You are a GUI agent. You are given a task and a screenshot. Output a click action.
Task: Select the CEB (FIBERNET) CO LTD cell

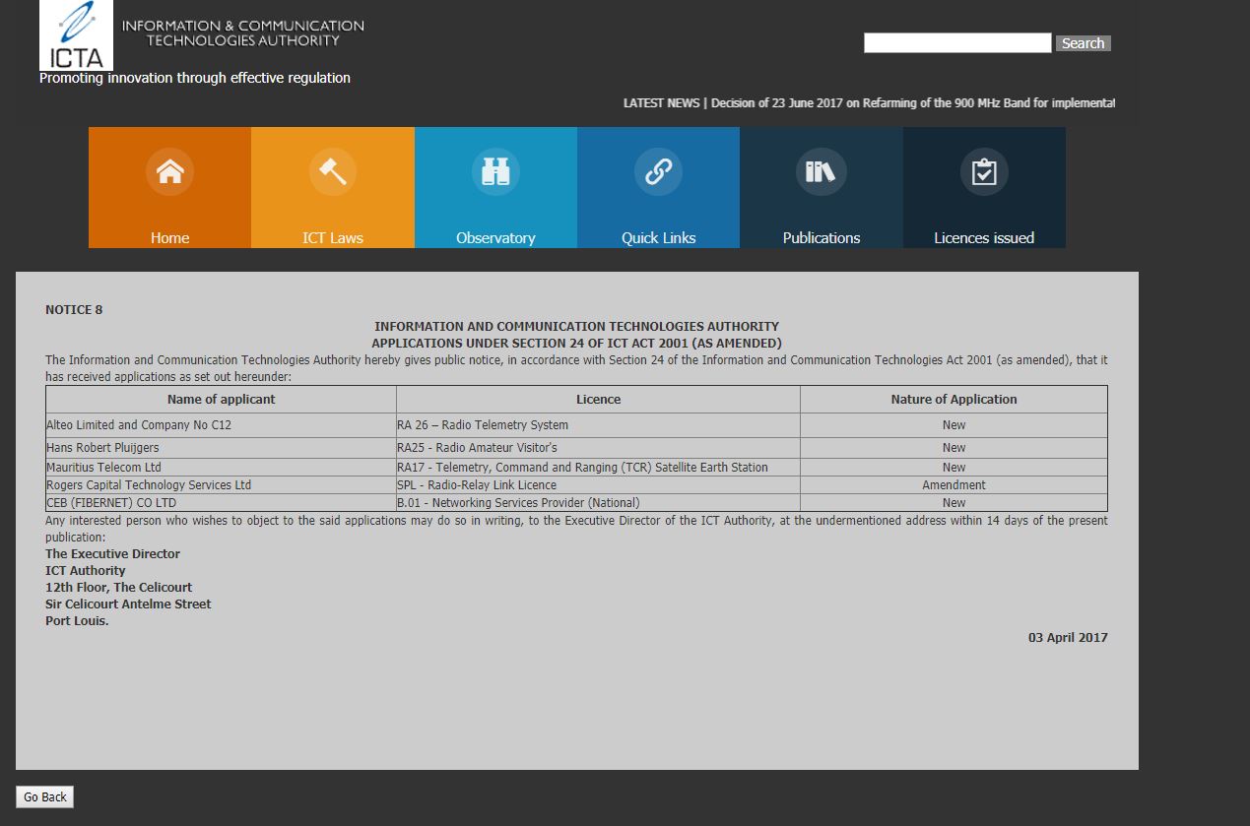221,503
